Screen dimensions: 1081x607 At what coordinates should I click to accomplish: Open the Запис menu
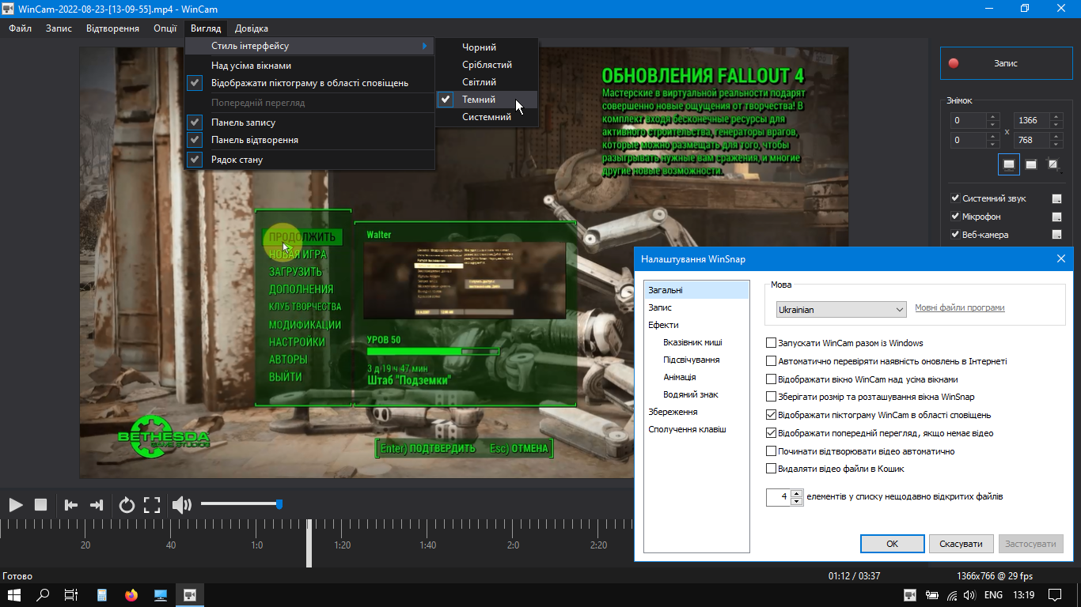click(x=59, y=28)
